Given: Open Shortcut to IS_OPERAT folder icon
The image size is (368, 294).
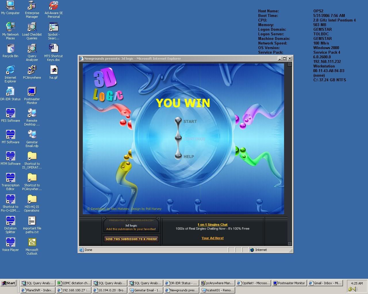Looking at the screenshot, I should 32,160.
